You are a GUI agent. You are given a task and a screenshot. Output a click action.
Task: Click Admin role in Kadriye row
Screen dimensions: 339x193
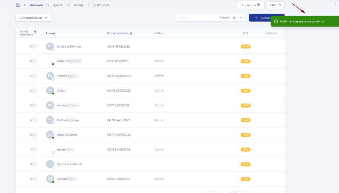(x=159, y=76)
